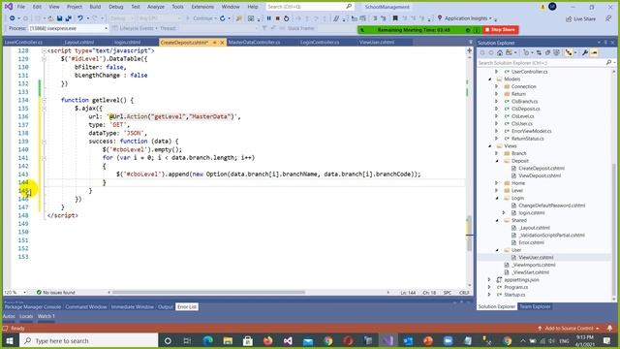Pause debugging with the Break All icon
This screenshot has width=620, height=349.
coord(269,18)
